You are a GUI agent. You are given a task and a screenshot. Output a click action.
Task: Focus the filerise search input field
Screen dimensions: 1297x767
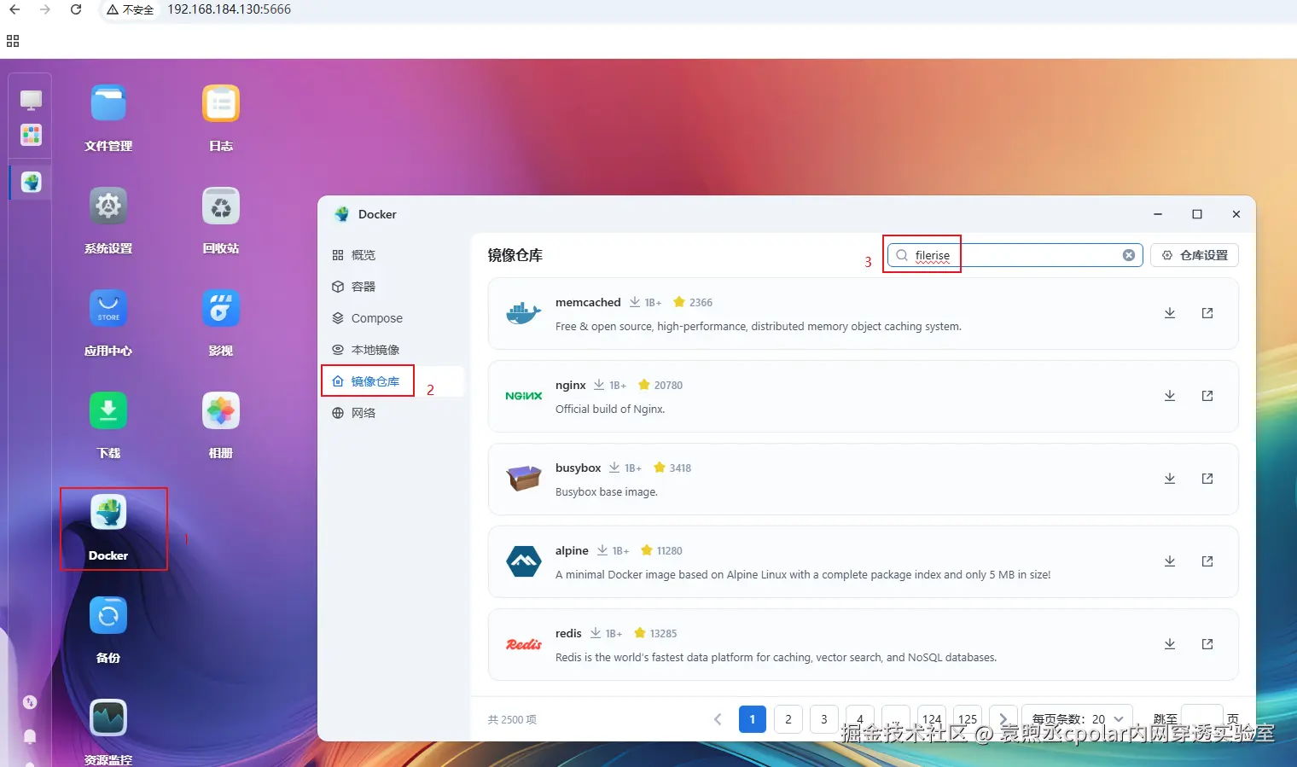click(1015, 255)
